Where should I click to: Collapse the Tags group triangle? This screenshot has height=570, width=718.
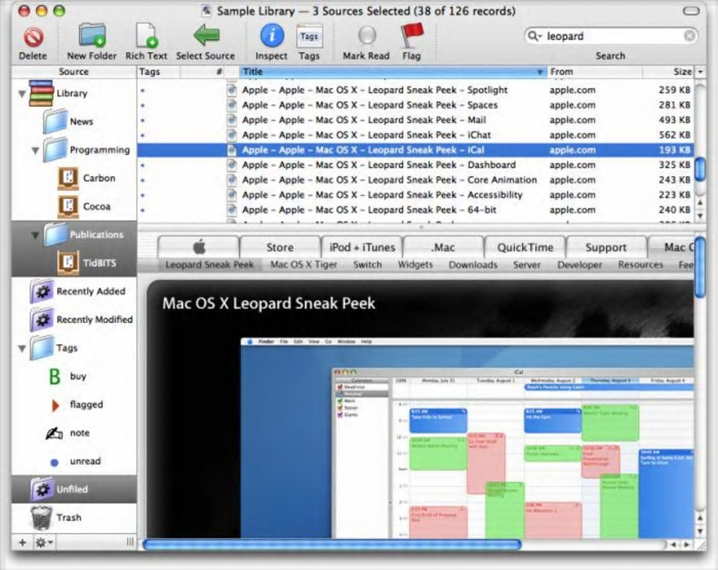[22, 348]
